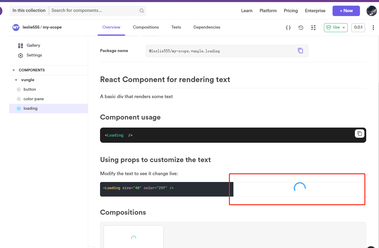Screen dimensions: 379x248
Task: Open the collection Settings gear
Action: 34,55
